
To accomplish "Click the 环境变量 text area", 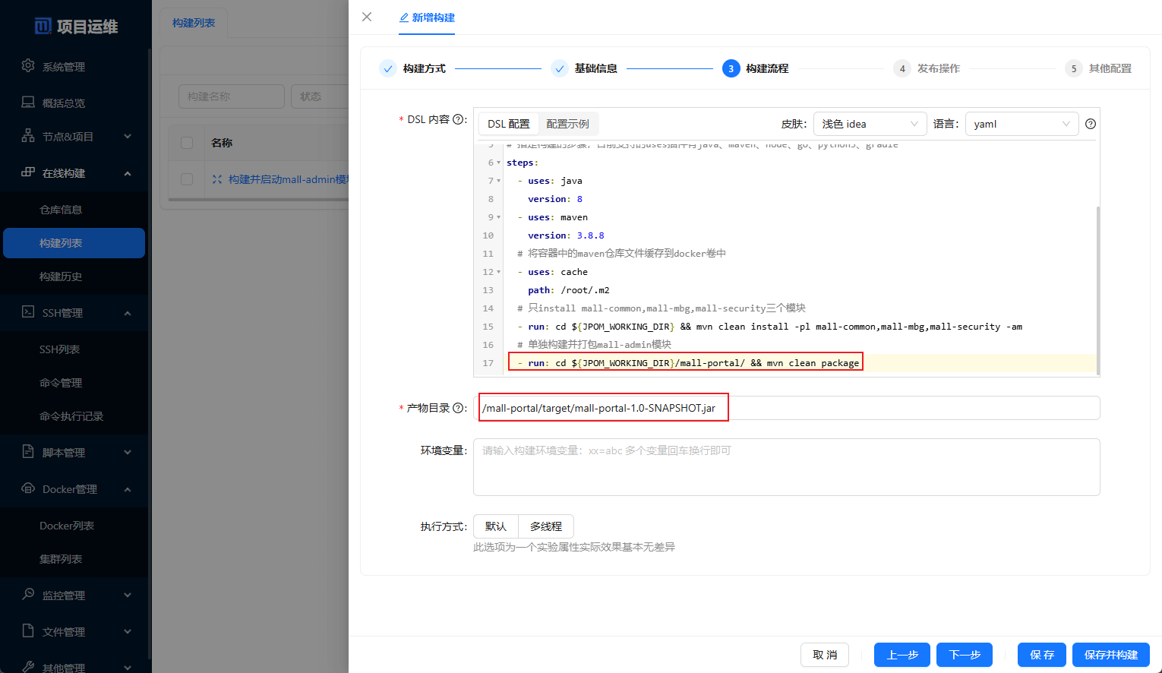I will (x=786, y=467).
